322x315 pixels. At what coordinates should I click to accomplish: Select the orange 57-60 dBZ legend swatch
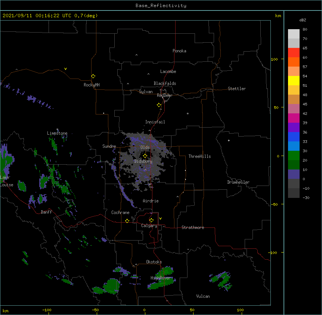(294, 62)
